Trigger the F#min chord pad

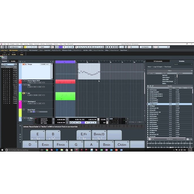point(61,145)
